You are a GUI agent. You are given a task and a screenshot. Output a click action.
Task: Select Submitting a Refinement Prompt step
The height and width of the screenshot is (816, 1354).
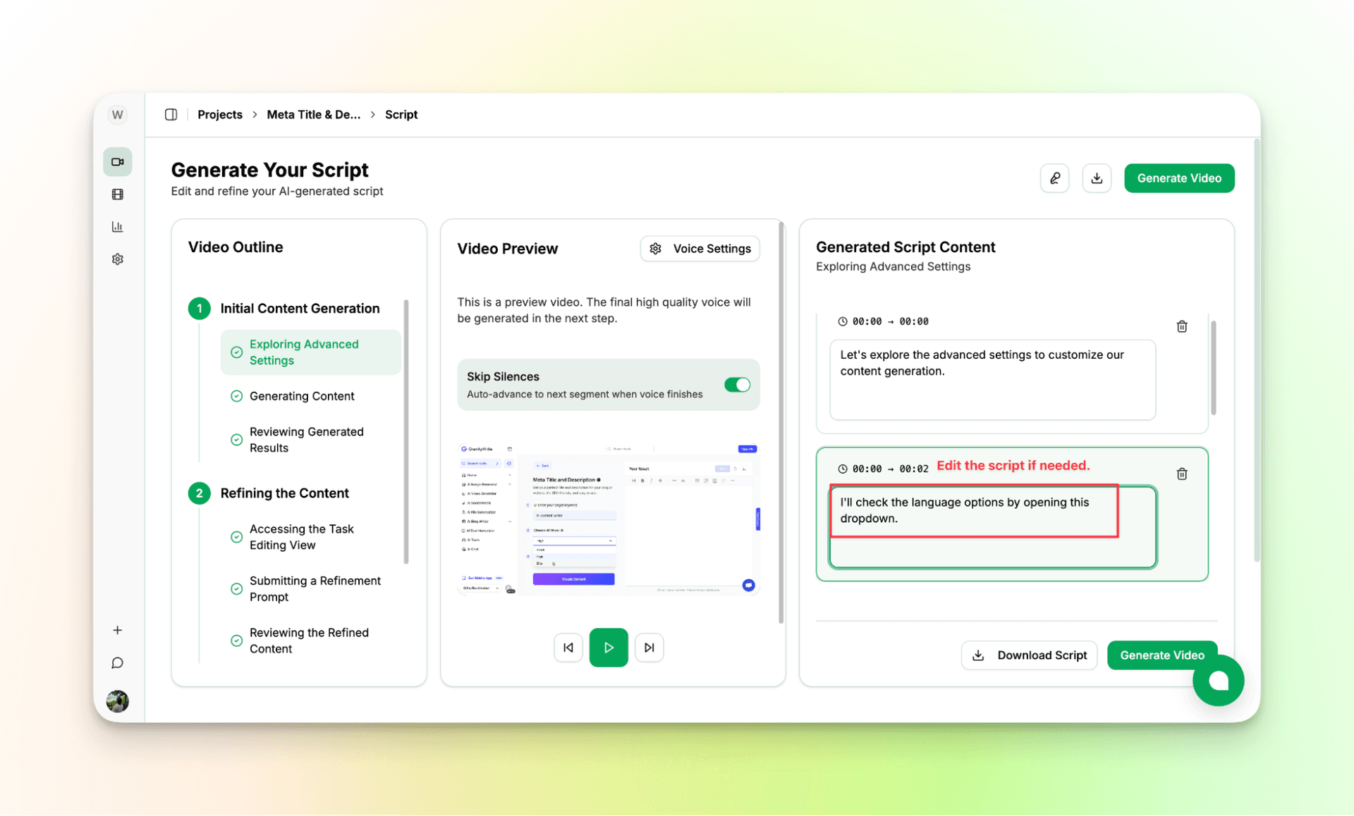[315, 588]
